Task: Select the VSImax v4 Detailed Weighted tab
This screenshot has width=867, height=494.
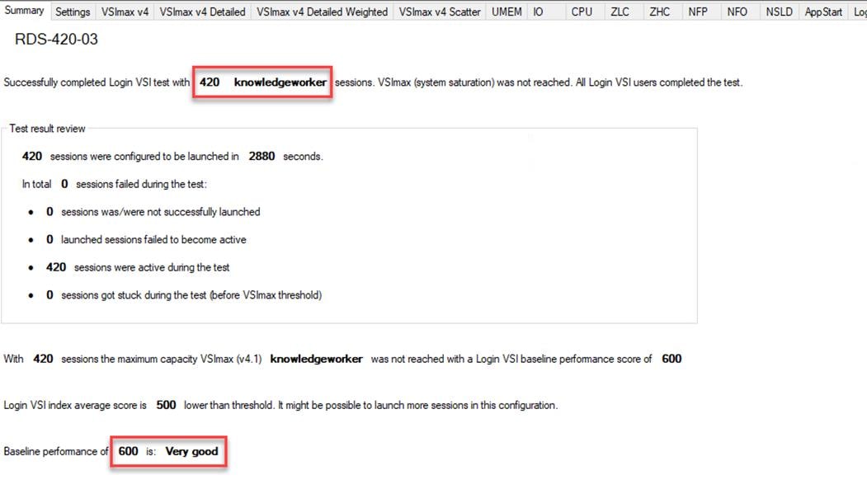Action: click(322, 12)
